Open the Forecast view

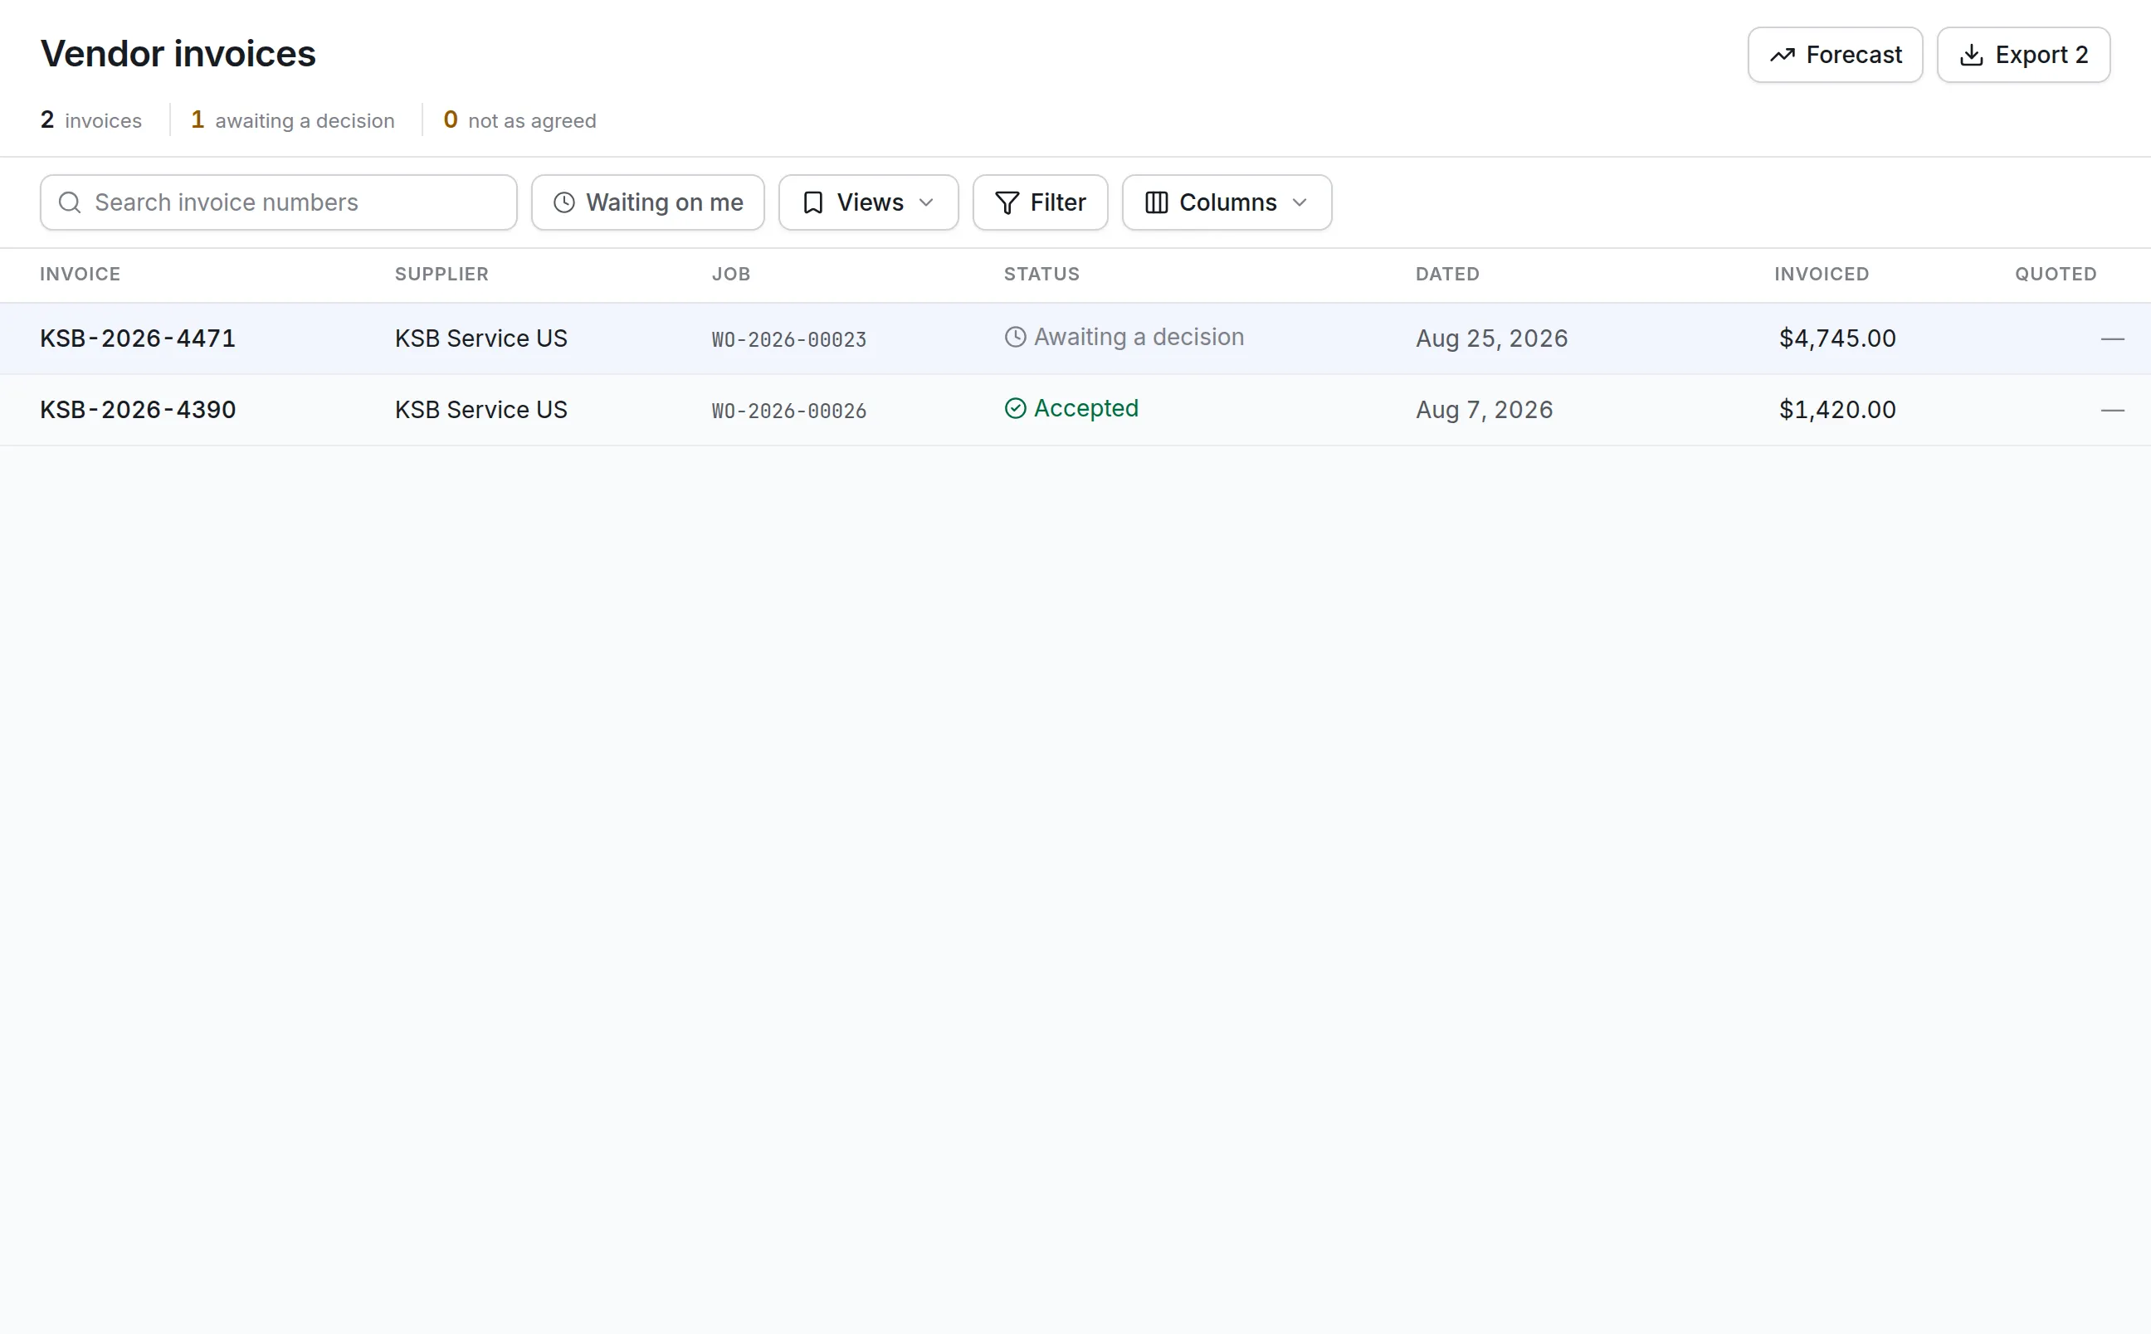click(x=1834, y=55)
